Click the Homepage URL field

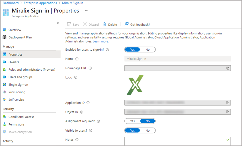(177, 68)
